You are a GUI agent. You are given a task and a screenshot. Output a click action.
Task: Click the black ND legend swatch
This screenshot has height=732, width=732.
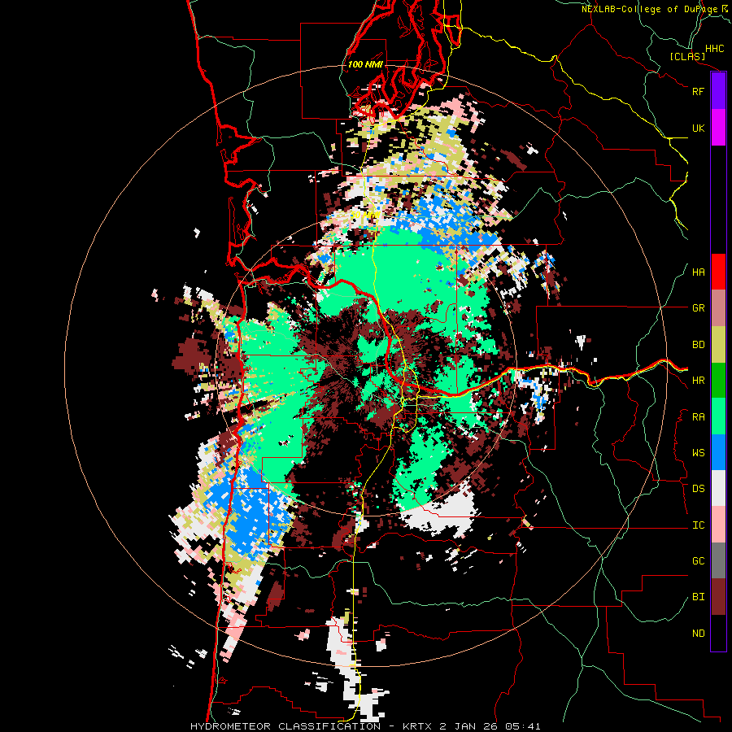(718, 633)
